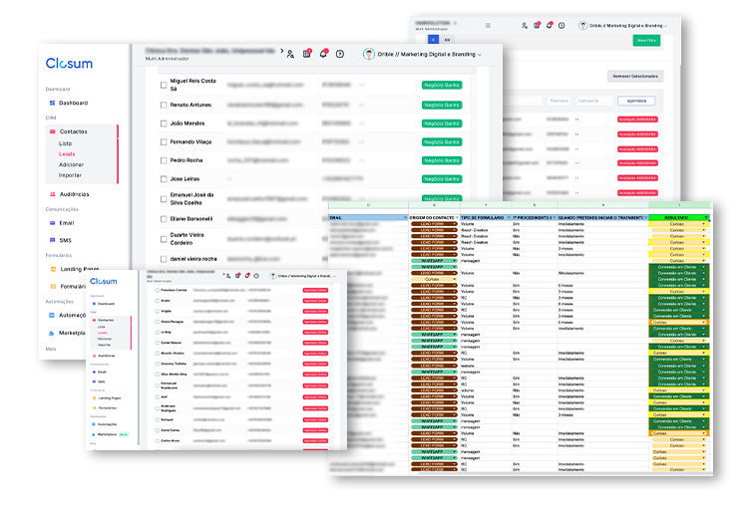Select the checkbox next to Renato Antunes
This screenshot has width=744, height=505.
click(x=165, y=105)
